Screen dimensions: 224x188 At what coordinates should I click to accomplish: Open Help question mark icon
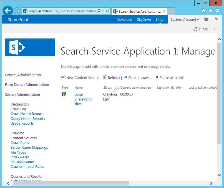[x=216, y=19]
